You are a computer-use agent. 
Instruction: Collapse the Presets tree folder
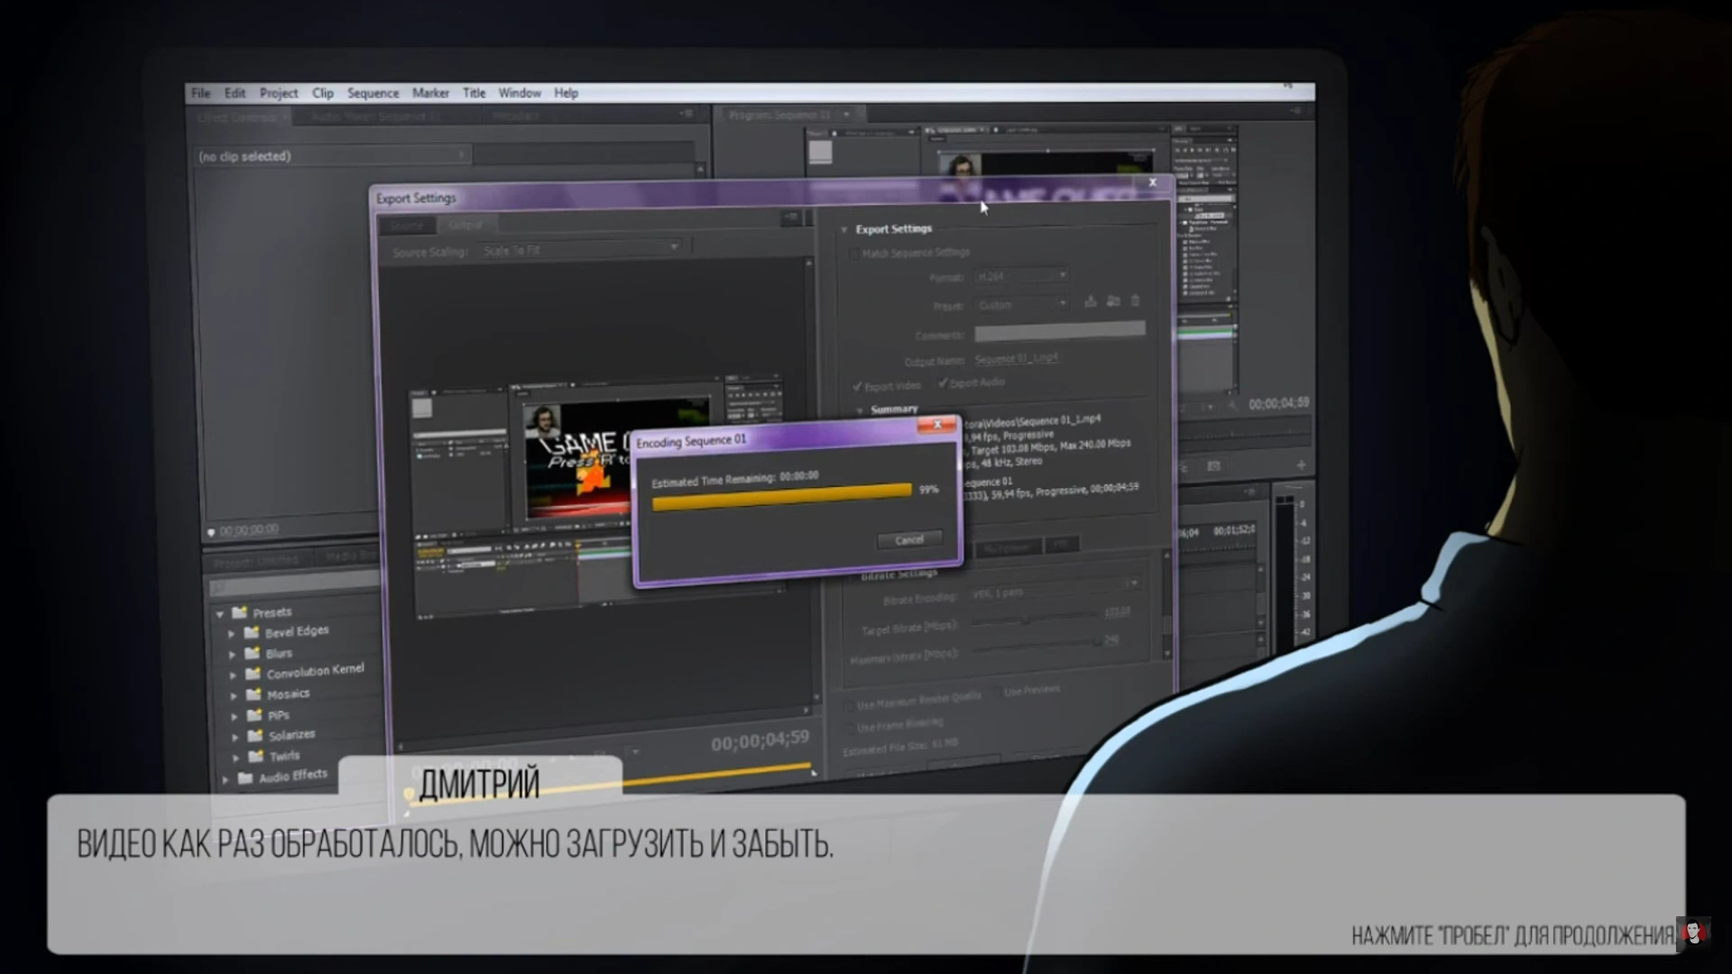[220, 613]
